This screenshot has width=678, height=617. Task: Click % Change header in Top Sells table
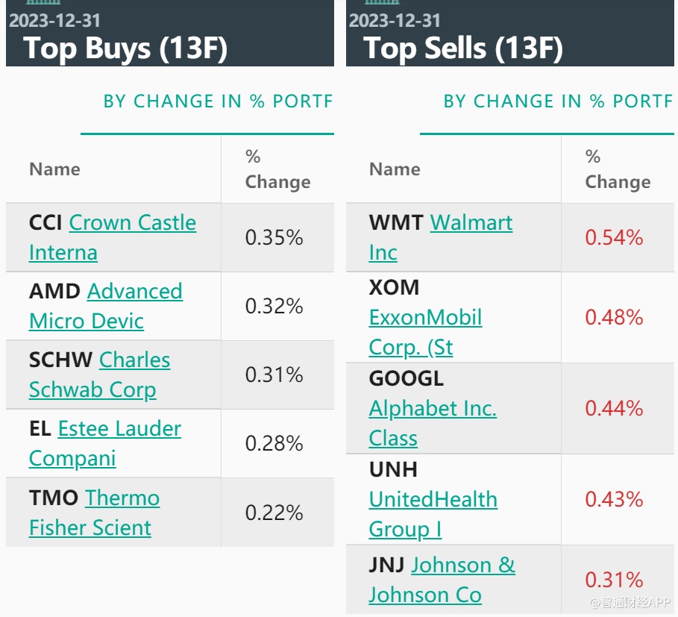click(x=618, y=169)
